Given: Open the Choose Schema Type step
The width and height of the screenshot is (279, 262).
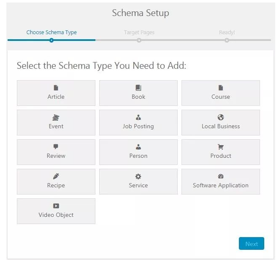Looking at the screenshot, I should tap(51, 32).
